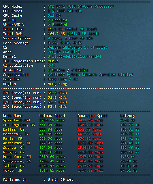Select the CPU Model value text

click(81, 6)
